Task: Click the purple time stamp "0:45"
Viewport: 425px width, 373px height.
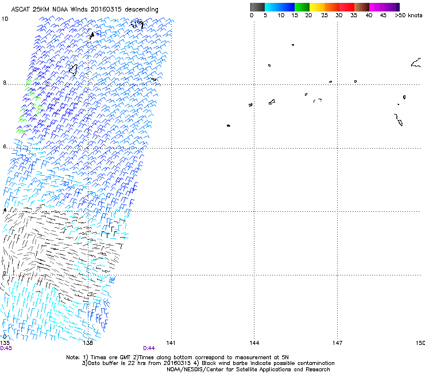Action: pos(6,348)
